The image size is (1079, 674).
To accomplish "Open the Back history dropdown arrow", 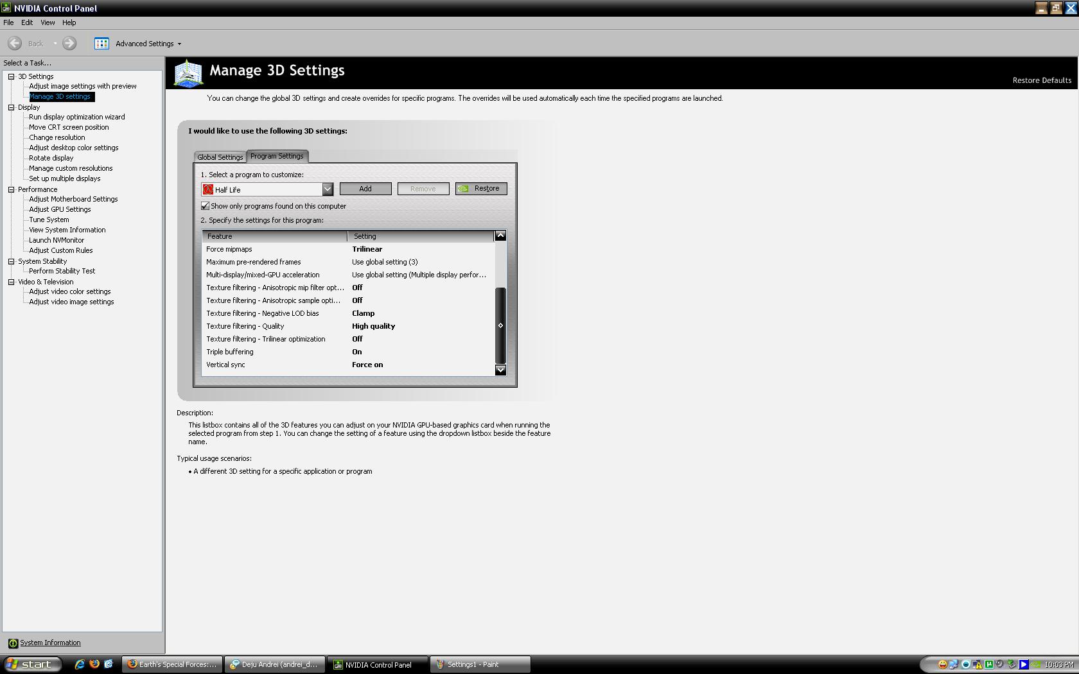I will point(55,43).
